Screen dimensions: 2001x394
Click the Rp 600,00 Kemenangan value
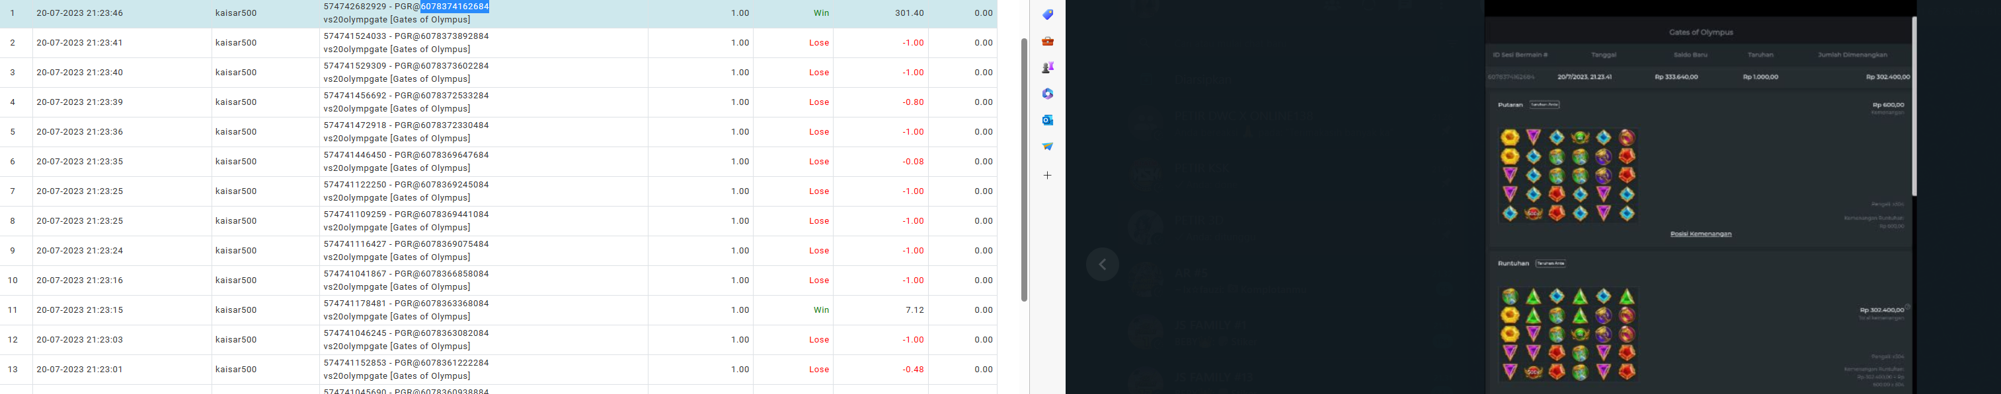pyautogui.click(x=1887, y=105)
